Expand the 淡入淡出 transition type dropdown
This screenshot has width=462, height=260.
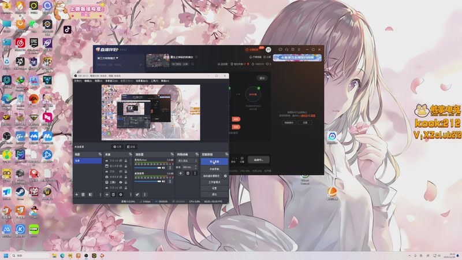pos(187,161)
